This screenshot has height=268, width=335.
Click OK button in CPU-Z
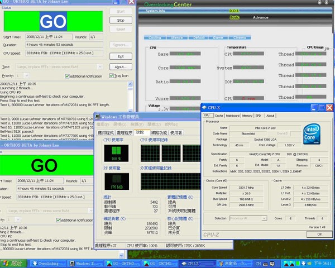pos(319,234)
